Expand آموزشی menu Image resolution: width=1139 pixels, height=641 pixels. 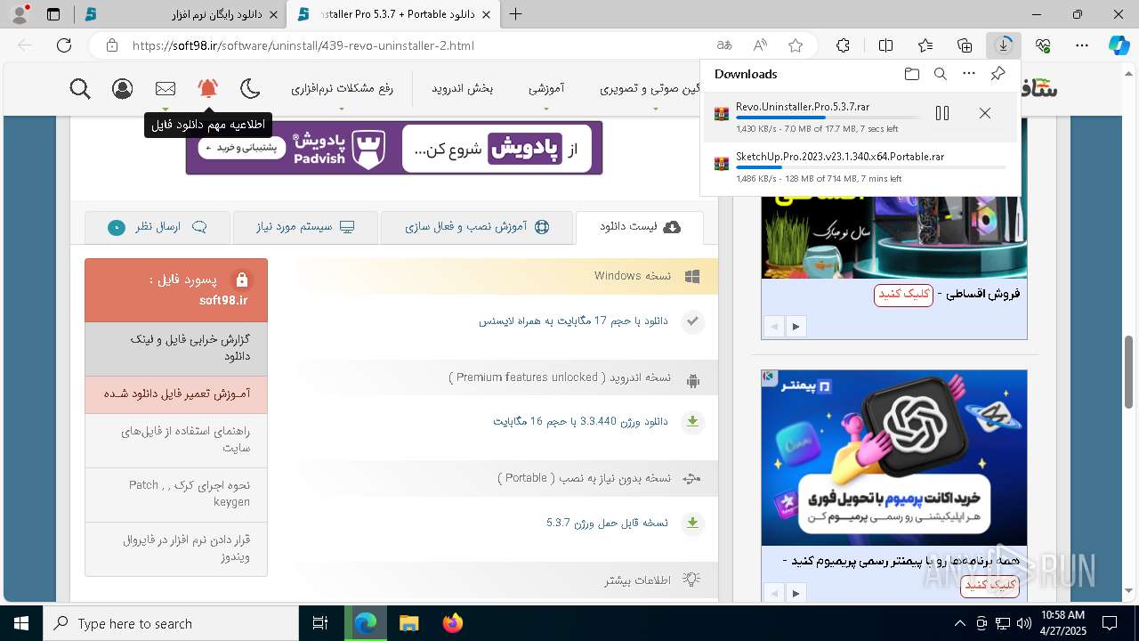pos(546,88)
